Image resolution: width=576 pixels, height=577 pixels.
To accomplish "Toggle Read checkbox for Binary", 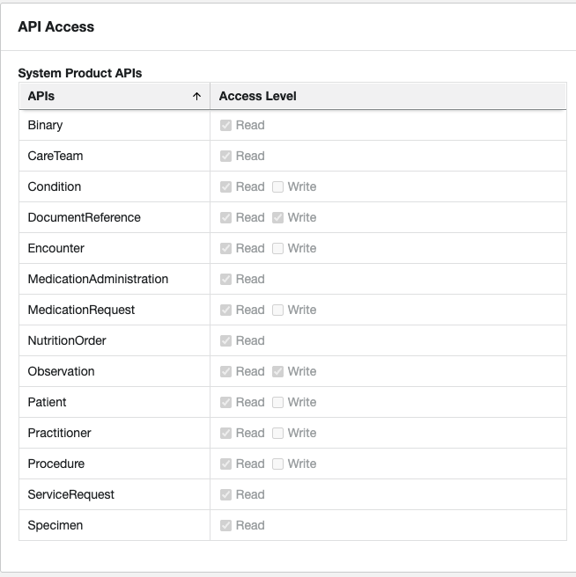I will tap(225, 126).
